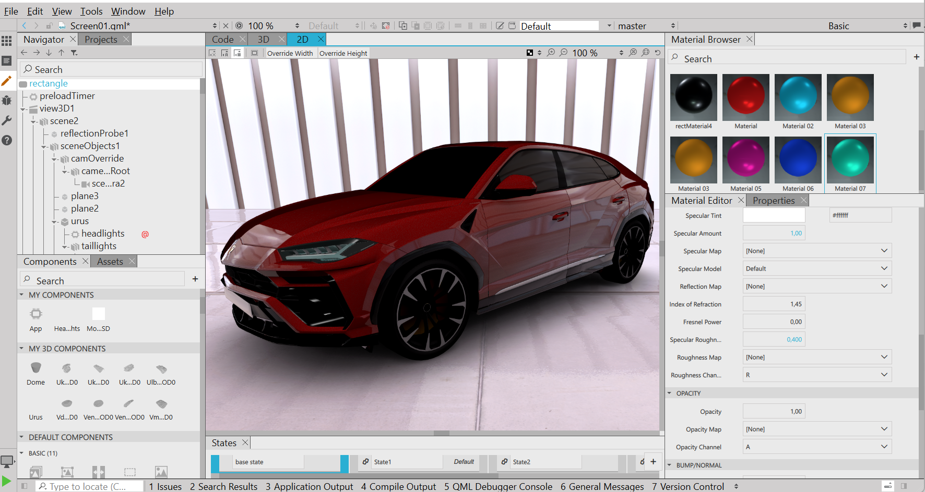This screenshot has width=925, height=492.
Task: Add a new material with the plus button
Action: pos(917,57)
